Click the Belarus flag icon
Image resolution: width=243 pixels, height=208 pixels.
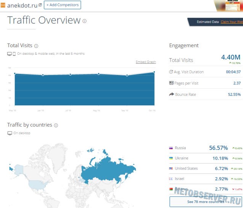(171, 189)
